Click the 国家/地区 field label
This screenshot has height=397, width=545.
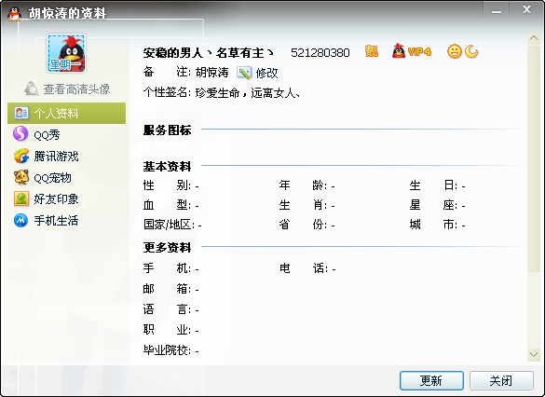point(170,225)
